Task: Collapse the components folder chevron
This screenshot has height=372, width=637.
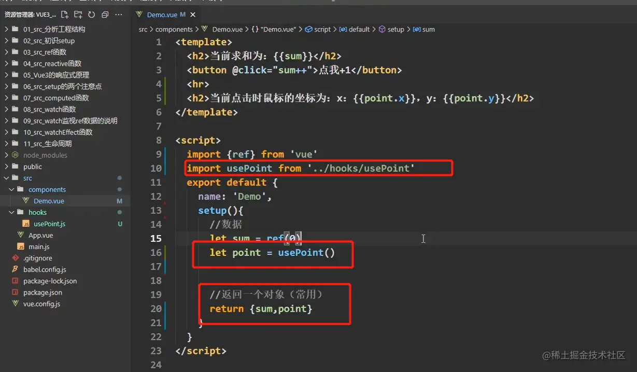Action: (x=11, y=189)
